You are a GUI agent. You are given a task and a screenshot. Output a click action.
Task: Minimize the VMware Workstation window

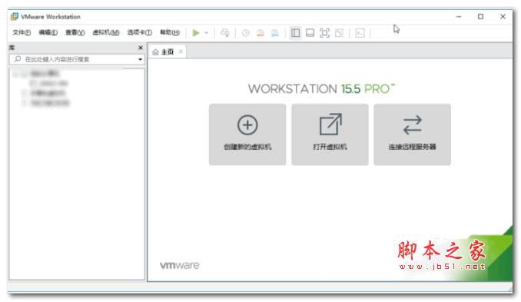459,17
